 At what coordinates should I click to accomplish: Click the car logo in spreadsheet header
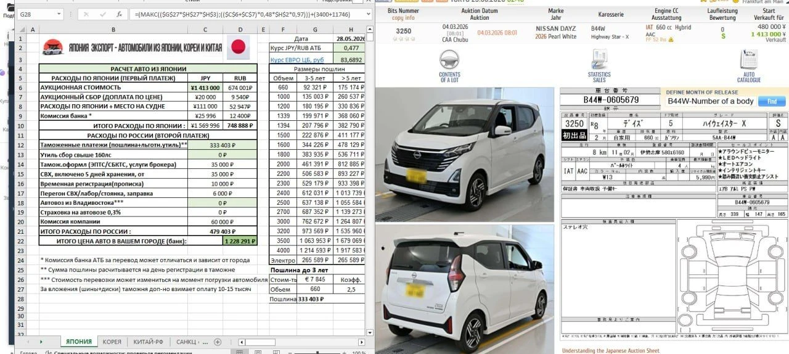(x=52, y=47)
